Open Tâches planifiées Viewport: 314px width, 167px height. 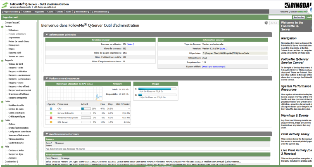coord(16,139)
